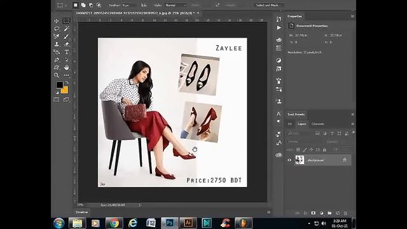Screen dimensions: 407x229
Task: Open the Timeline panel tab
Action: [81, 212]
